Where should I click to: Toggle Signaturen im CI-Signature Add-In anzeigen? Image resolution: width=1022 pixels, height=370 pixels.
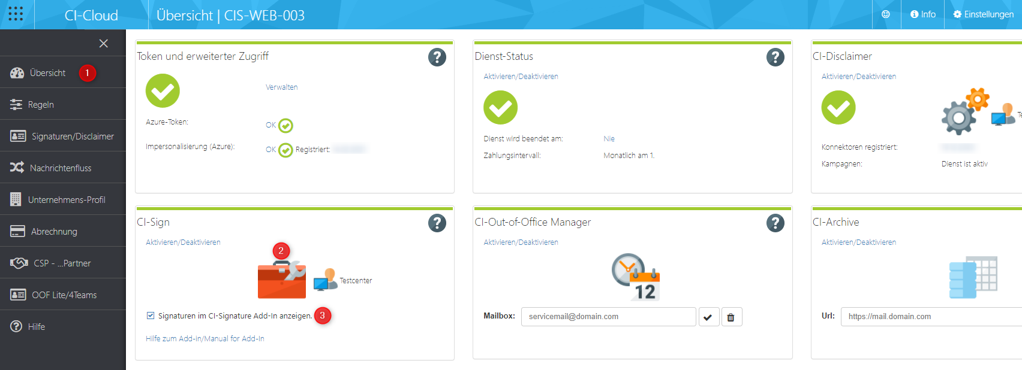coord(151,316)
